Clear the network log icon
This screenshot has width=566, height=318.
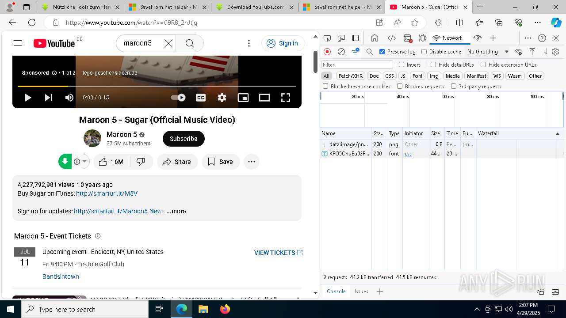[x=341, y=52]
